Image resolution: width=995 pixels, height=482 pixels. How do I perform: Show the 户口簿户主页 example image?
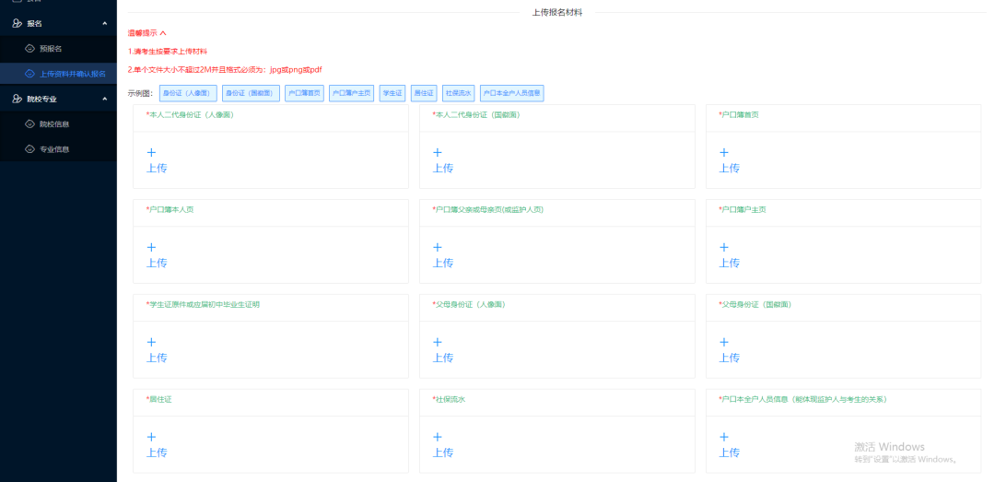pyautogui.click(x=351, y=93)
